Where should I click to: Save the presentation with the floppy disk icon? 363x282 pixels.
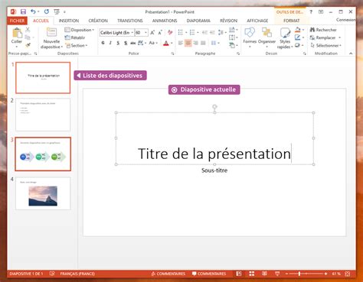tap(23, 11)
